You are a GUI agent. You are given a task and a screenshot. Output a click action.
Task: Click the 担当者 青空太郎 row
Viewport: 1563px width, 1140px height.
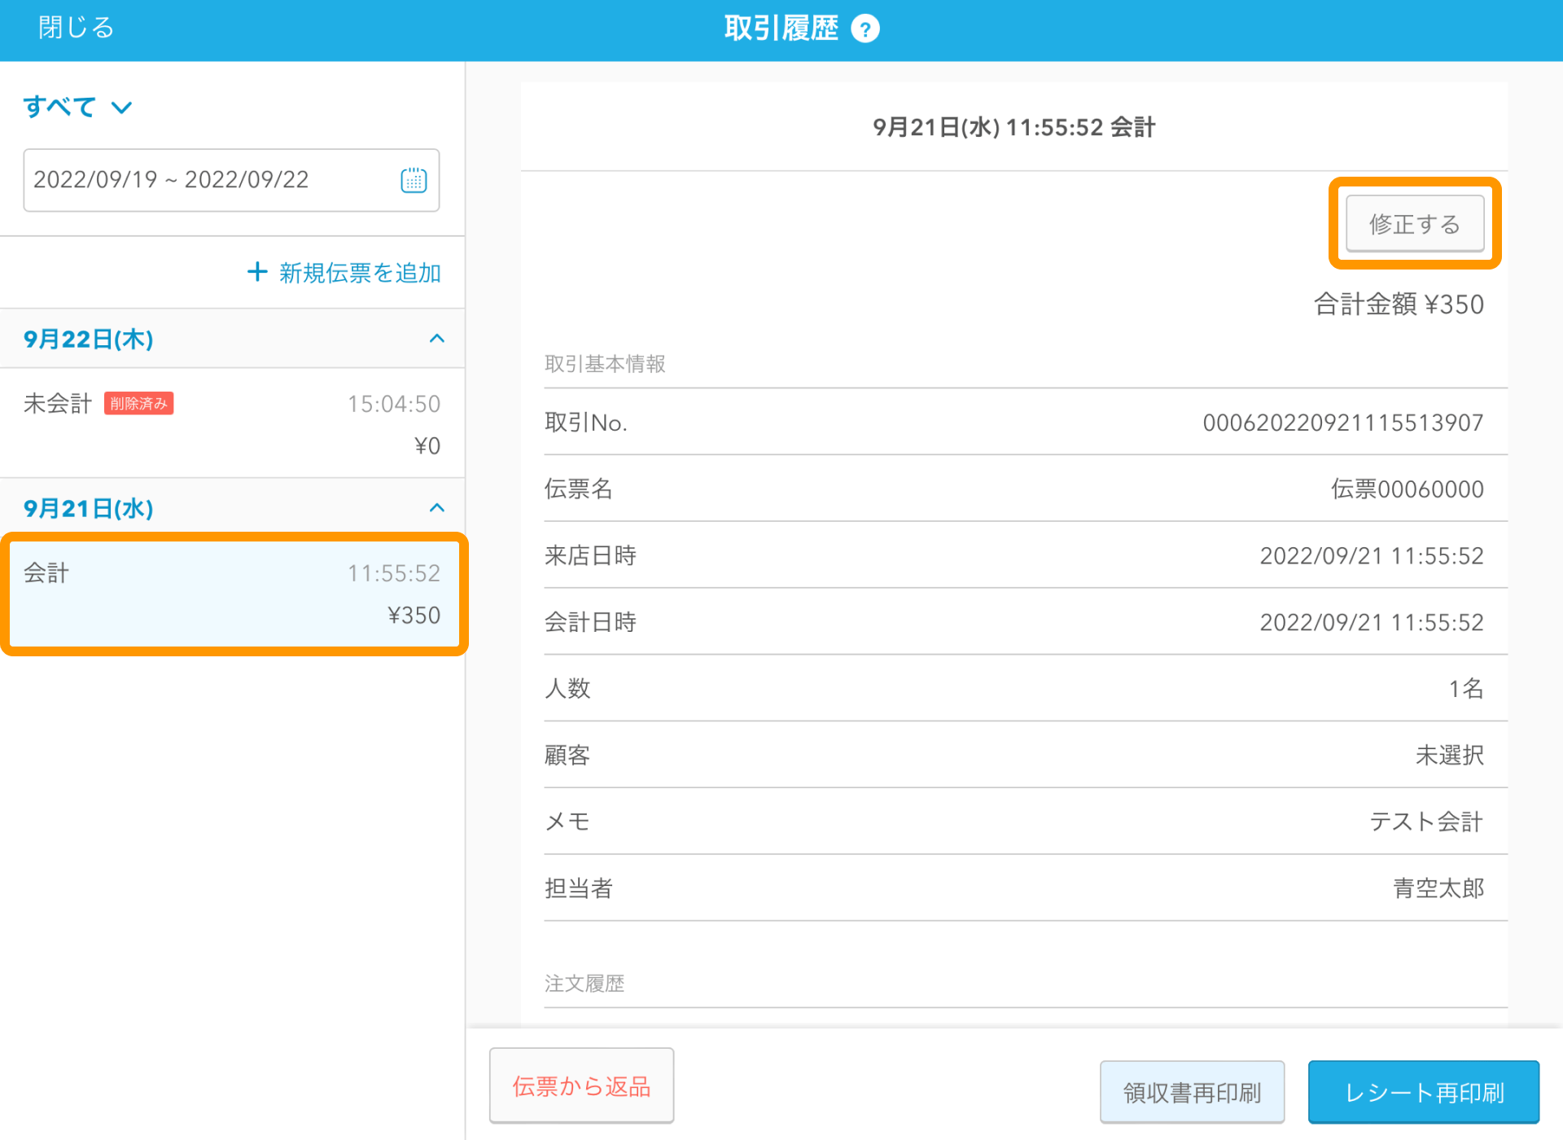(x=1014, y=888)
